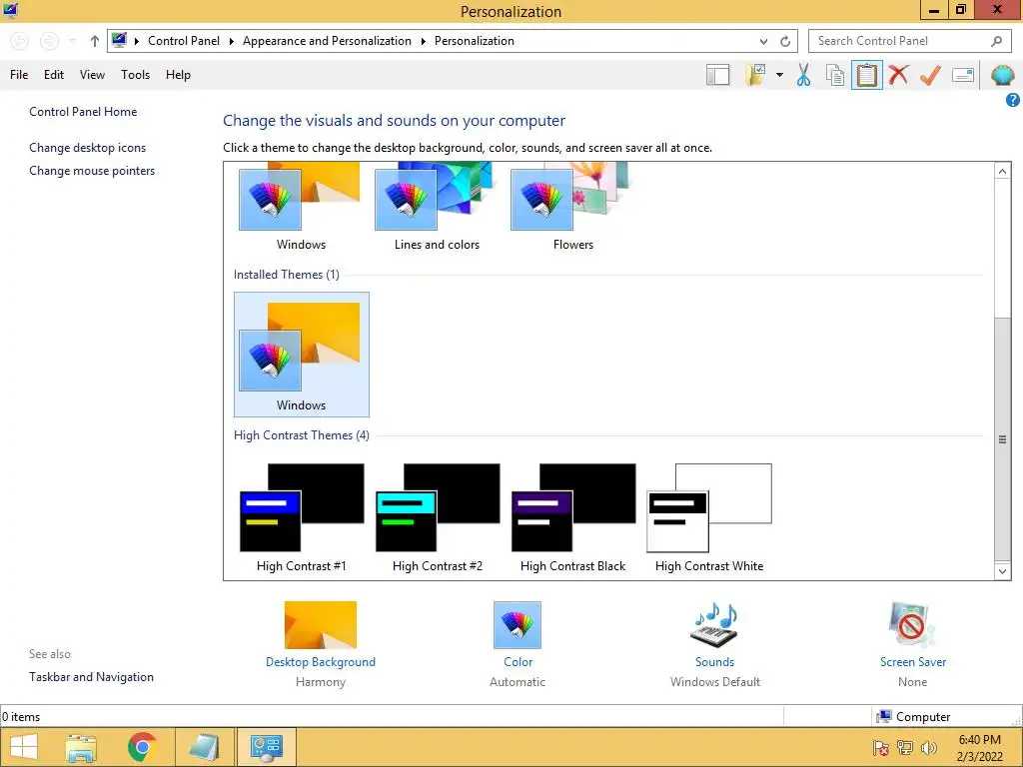This screenshot has height=767, width=1023.
Task: Go up one level arrow
Action: [x=95, y=40]
